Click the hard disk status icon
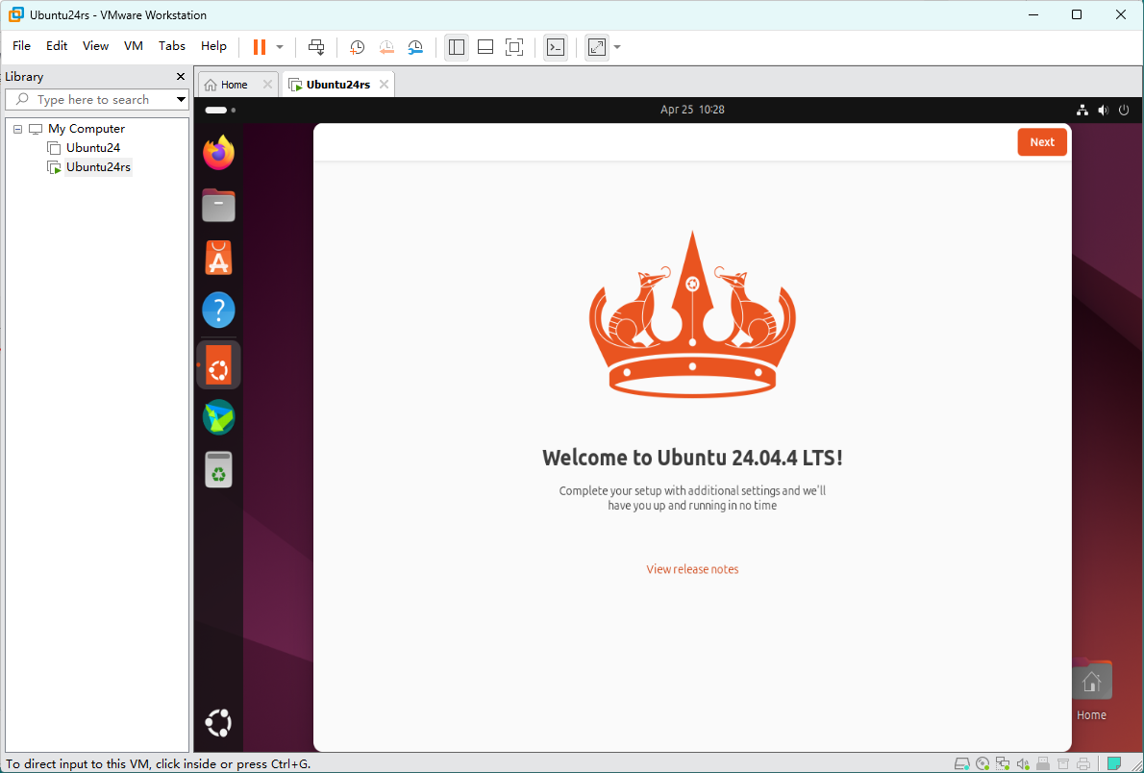Image resolution: width=1144 pixels, height=773 pixels. [x=962, y=763]
